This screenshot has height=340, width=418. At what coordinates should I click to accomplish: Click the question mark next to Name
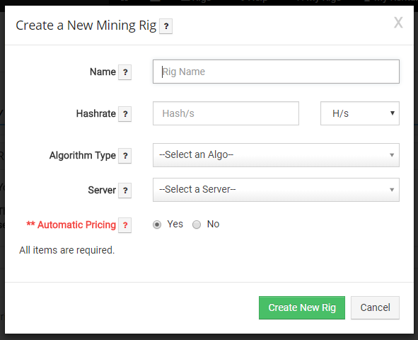click(x=125, y=72)
